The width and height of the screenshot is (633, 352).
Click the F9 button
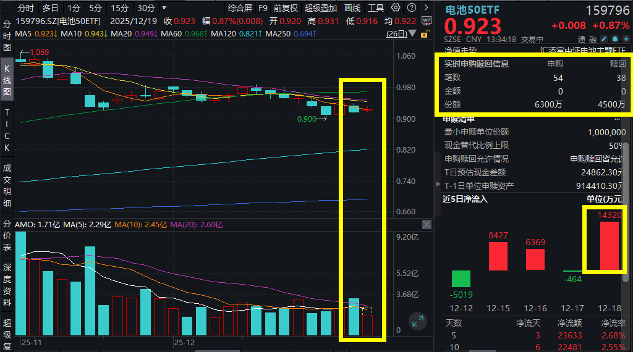[x=263, y=8]
